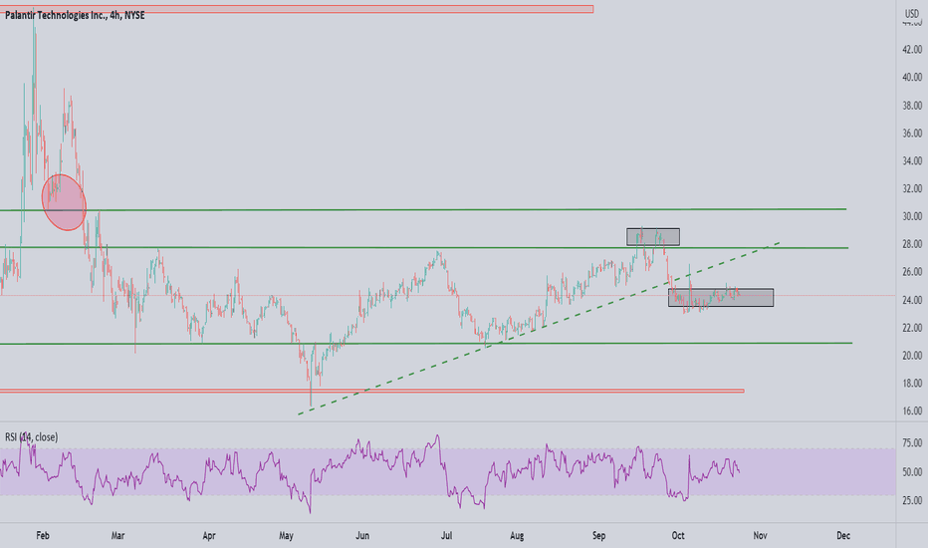Click the 22.00 price axis label

click(x=912, y=328)
